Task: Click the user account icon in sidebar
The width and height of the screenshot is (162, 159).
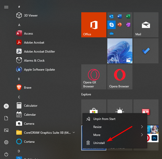Action: [x=6, y=106]
